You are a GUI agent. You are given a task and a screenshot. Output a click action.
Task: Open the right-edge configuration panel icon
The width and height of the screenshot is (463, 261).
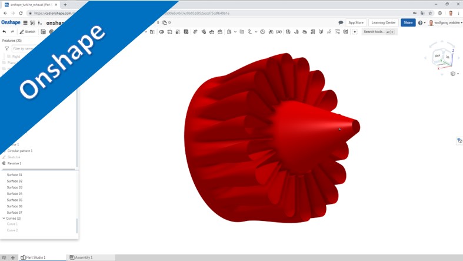(459, 141)
